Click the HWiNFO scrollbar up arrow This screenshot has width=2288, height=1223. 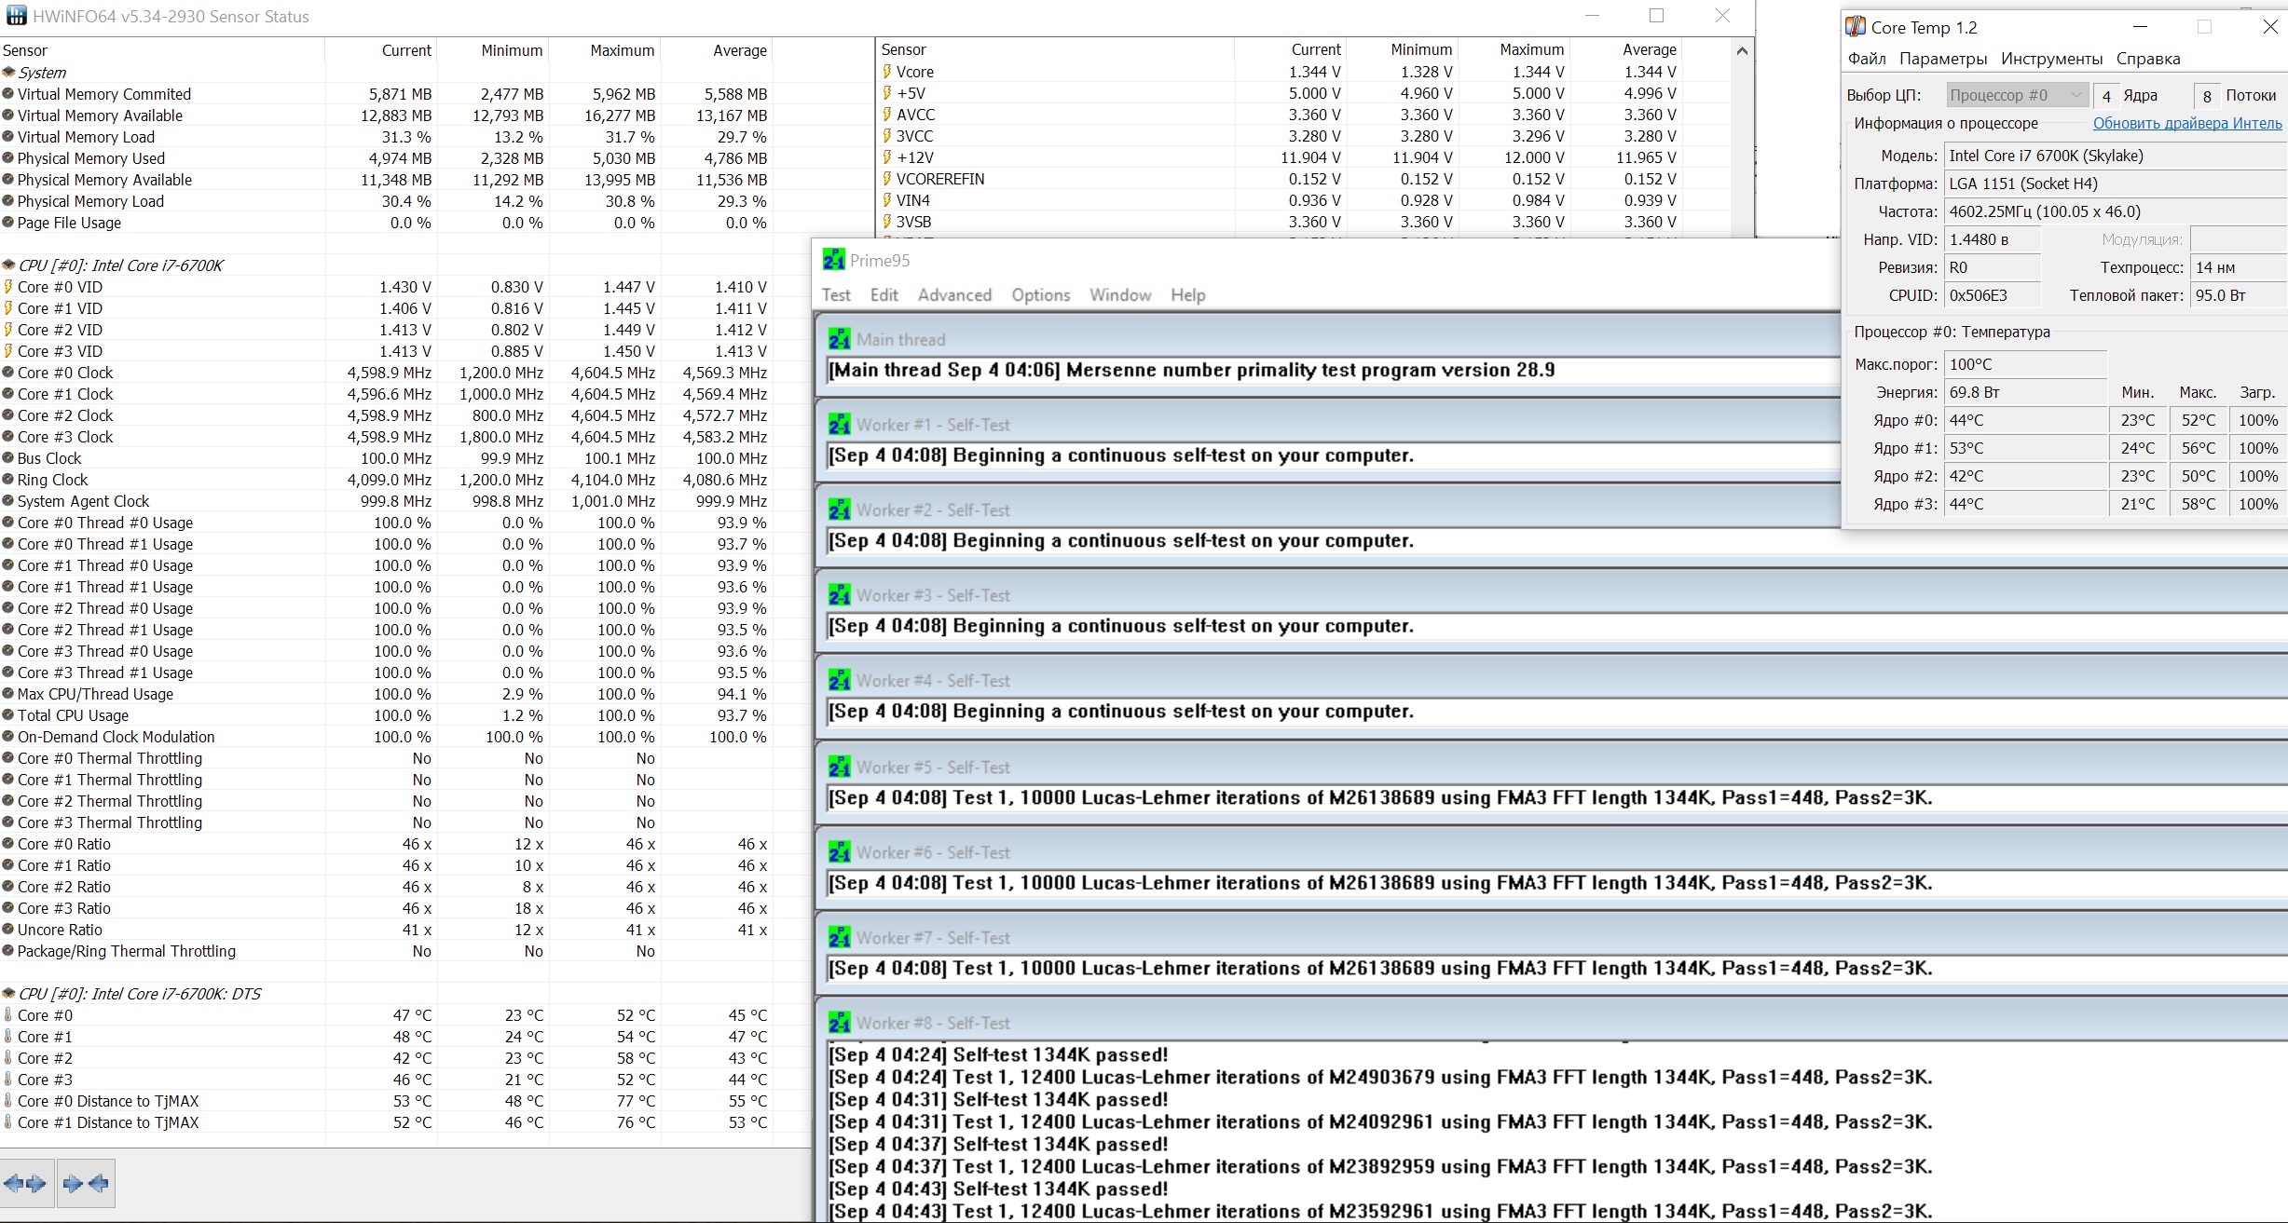click(x=1742, y=50)
